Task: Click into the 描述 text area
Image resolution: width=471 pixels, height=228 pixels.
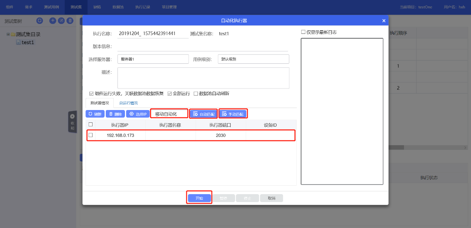Action: (x=203, y=78)
